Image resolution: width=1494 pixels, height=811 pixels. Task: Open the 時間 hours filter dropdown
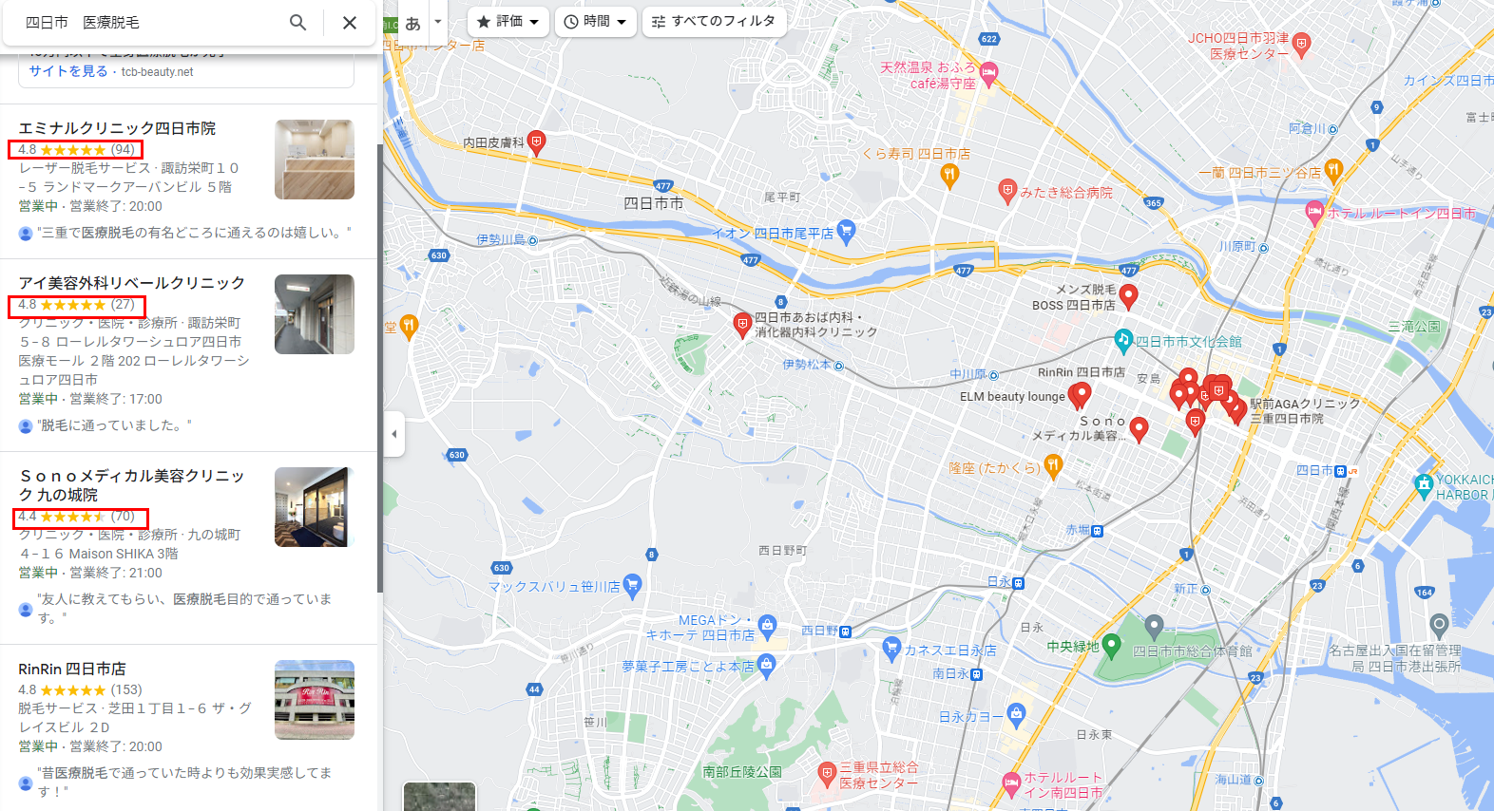tap(596, 21)
